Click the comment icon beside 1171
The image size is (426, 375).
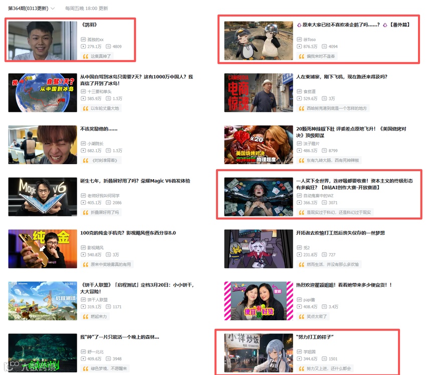[x=108, y=307]
